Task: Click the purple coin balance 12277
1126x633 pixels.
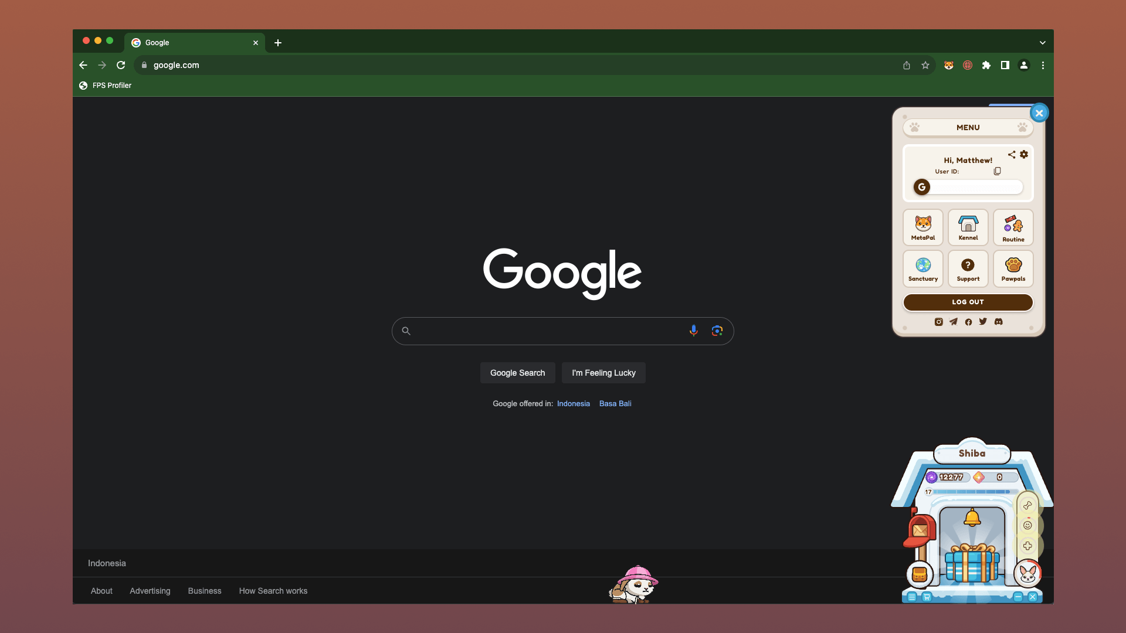Action: click(x=947, y=477)
